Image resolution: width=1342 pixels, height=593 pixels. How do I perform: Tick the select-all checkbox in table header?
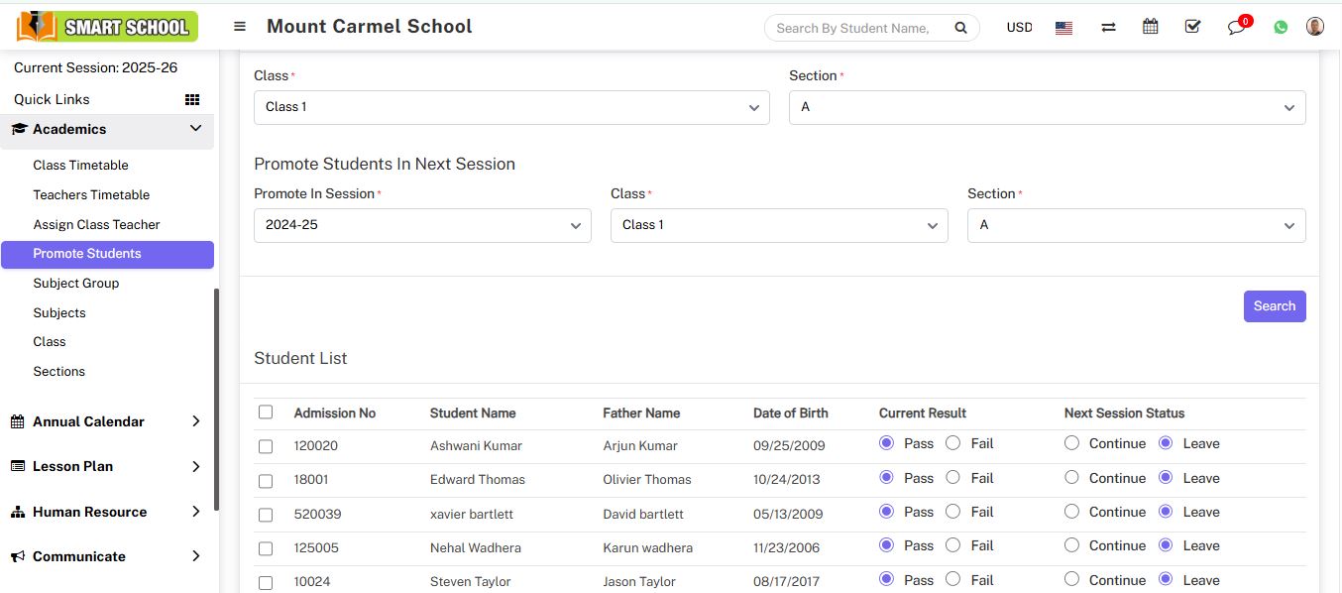(266, 413)
